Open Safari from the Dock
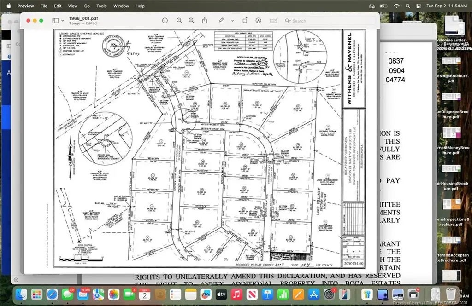This screenshot has height=306, width=472. pyautogui.click(x=52, y=294)
